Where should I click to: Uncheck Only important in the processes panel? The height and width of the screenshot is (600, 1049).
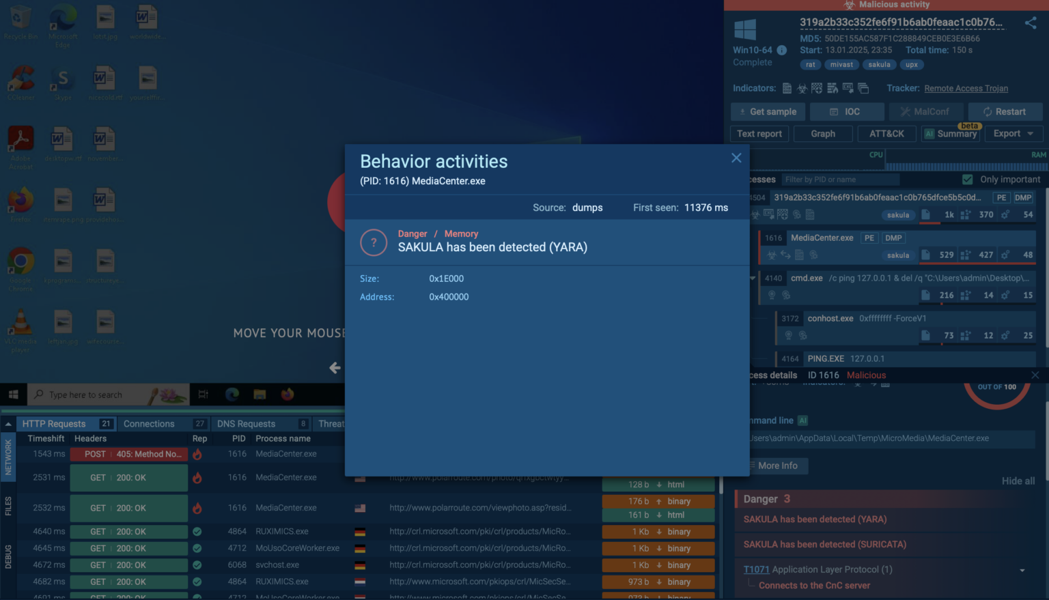point(968,179)
